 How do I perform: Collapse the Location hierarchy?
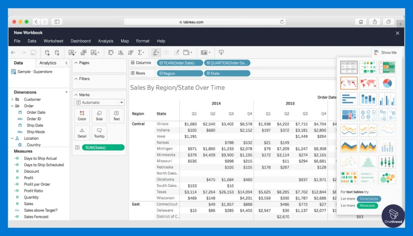coord(12,138)
